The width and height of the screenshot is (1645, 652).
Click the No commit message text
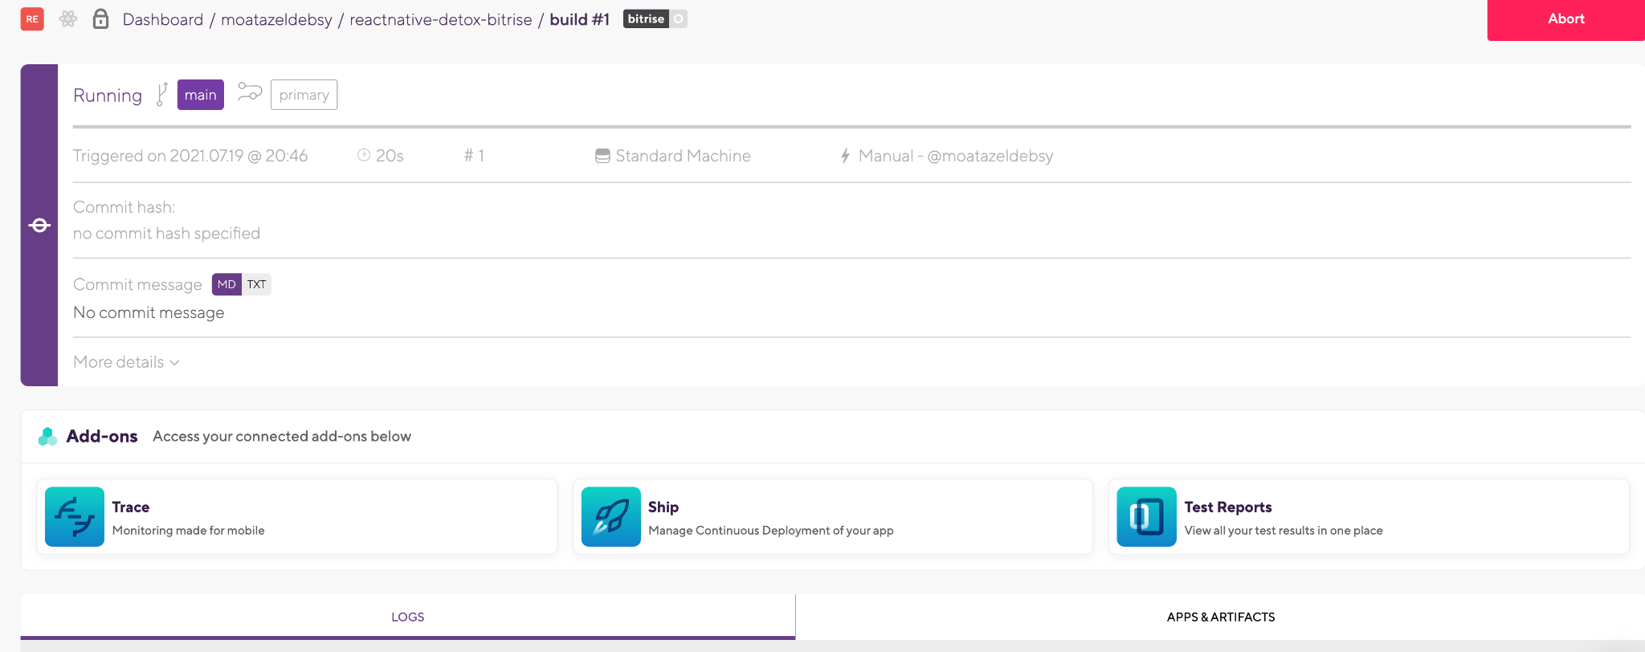[149, 312]
